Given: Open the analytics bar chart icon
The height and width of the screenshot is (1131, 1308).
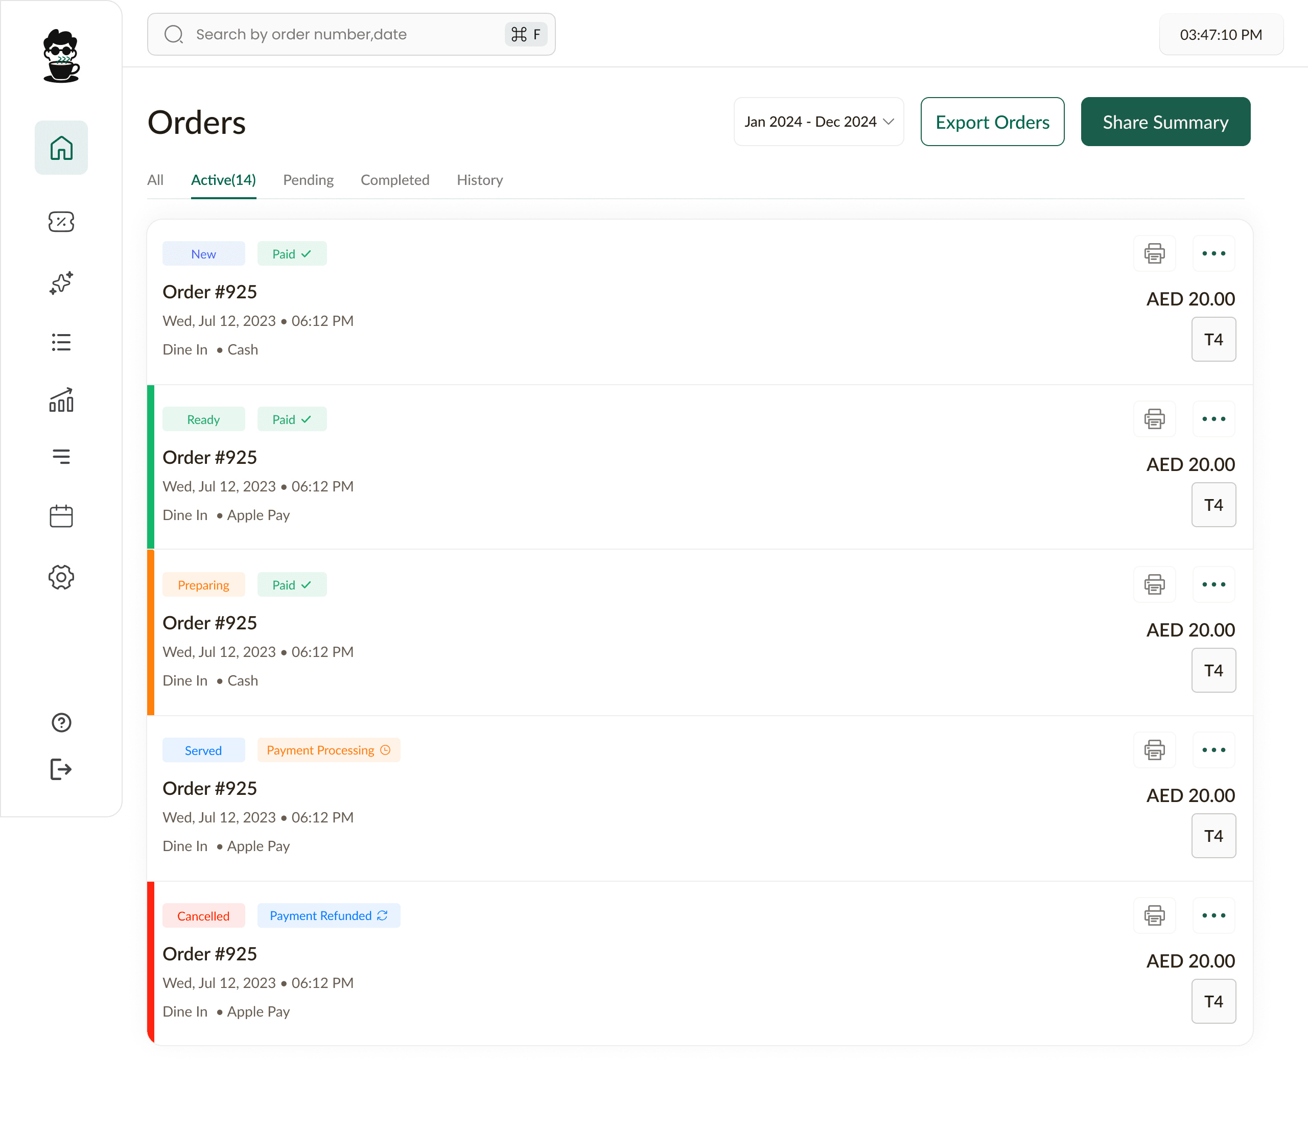Looking at the screenshot, I should (x=61, y=400).
